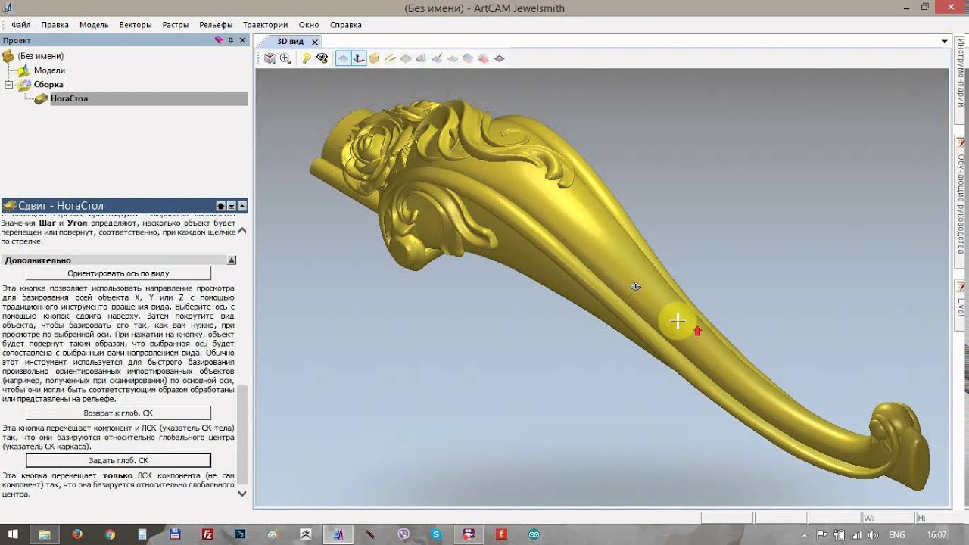Open the Инструментарий side tab
Screen dimensions: 969x545
pos(961,80)
